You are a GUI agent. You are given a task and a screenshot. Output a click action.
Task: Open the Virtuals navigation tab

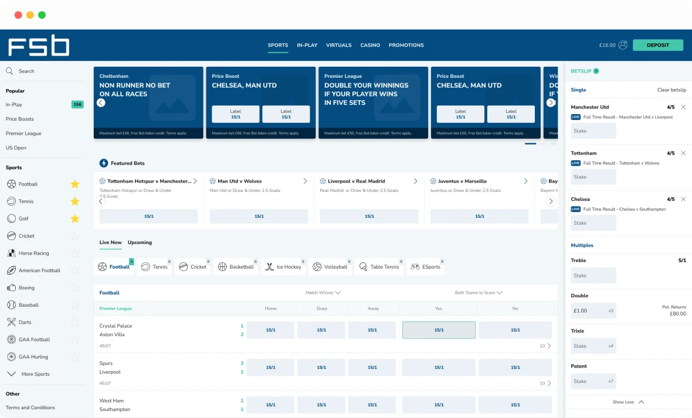(x=339, y=45)
